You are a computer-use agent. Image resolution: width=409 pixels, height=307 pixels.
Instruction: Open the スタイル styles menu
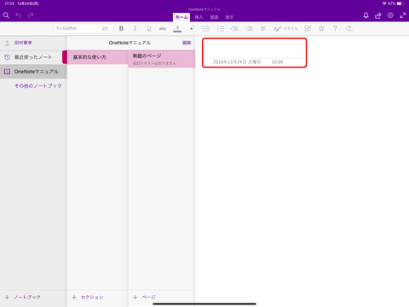point(285,28)
